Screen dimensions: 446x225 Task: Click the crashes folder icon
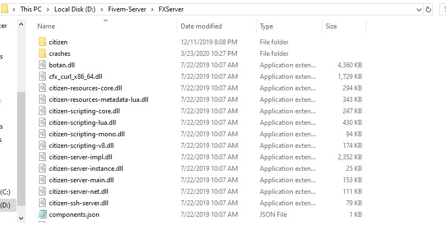42,54
